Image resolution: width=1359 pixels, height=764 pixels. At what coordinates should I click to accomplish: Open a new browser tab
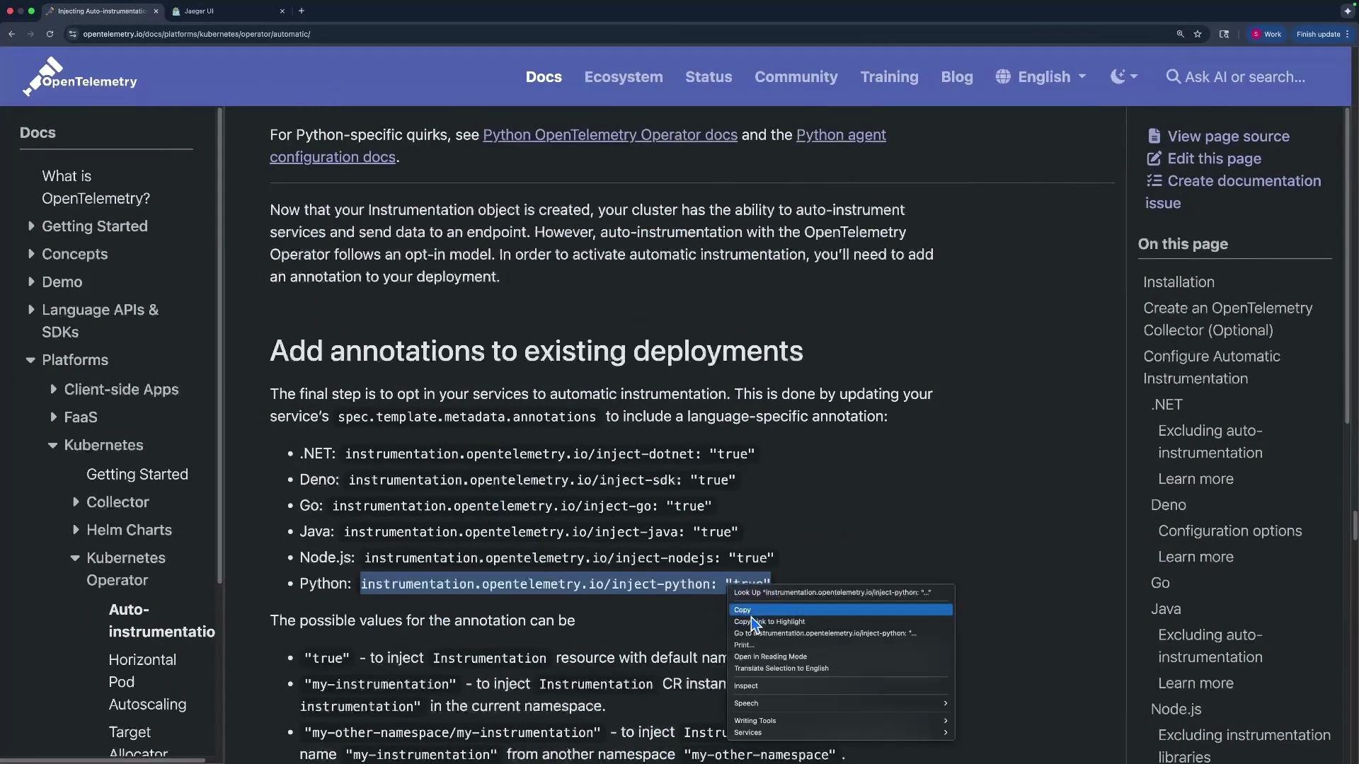pos(302,11)
